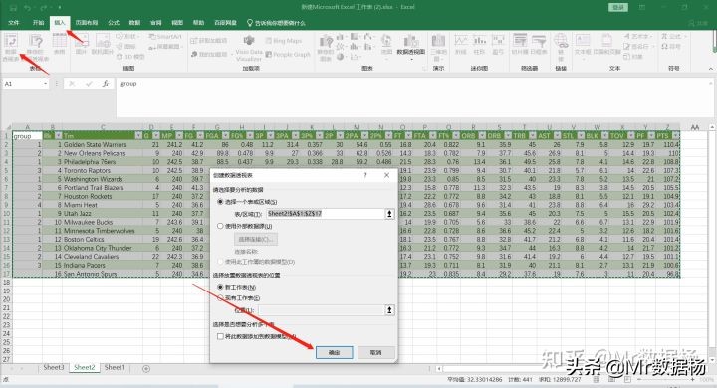Select the 'Select a table or range' radio button
Viewport: 717px width, 388px height.
pyautogui.click(x=220, y=202)
